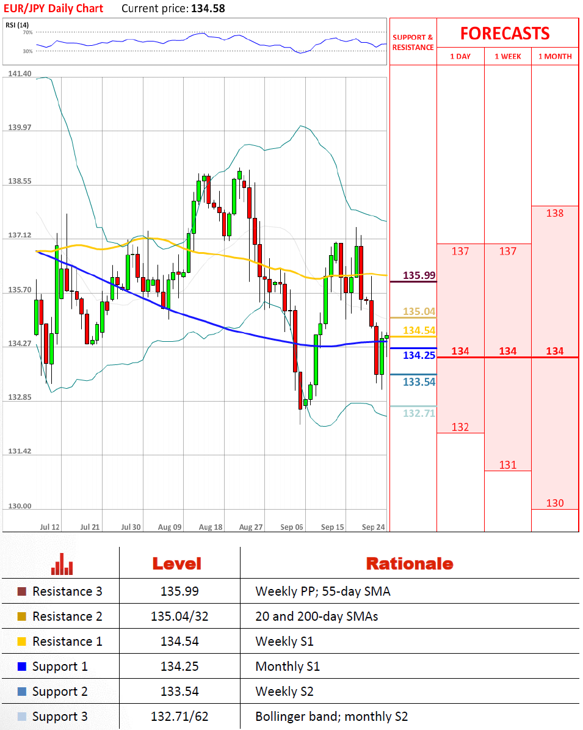Select the 1 MONTH forecast column header
The width and height of the screenshot is (583, 730).
[555, 56]
